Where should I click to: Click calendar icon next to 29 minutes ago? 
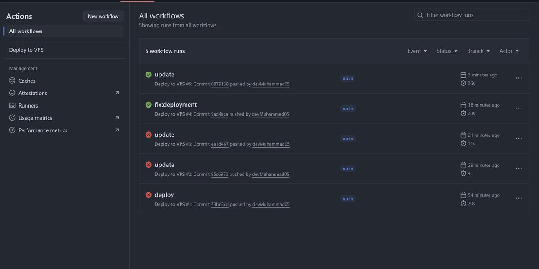coord(464,165)
